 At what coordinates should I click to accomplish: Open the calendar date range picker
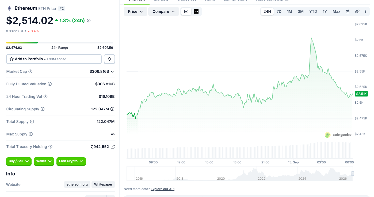348,11
